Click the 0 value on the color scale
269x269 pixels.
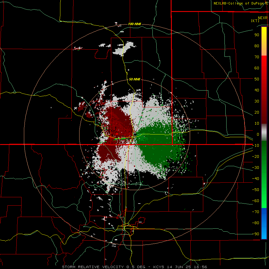[258, 134]
